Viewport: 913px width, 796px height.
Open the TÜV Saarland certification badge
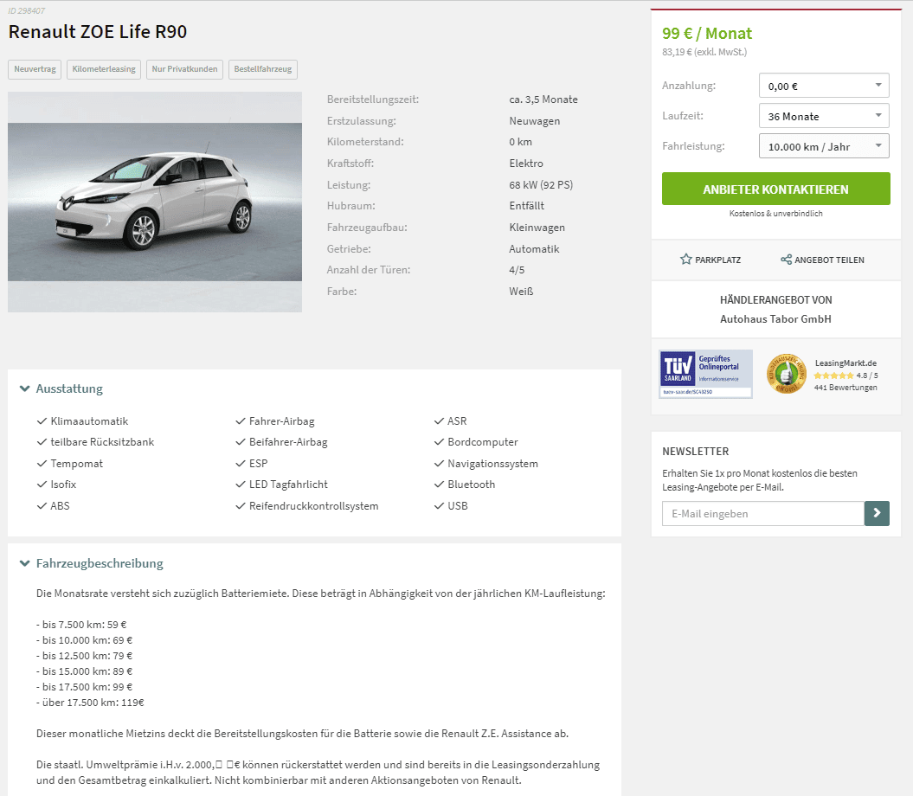[x=705, y=374]
